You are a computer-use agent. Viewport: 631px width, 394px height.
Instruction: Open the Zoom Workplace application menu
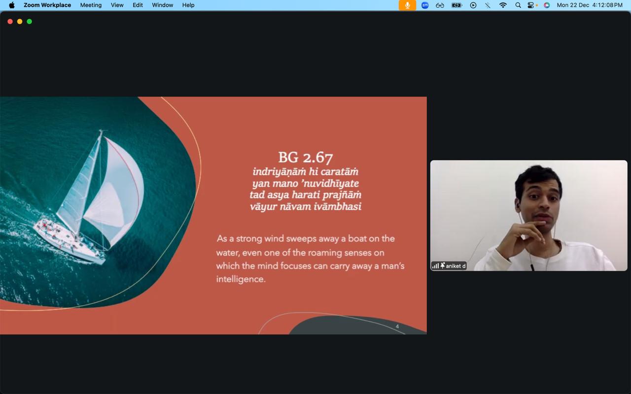click(47, 5)
